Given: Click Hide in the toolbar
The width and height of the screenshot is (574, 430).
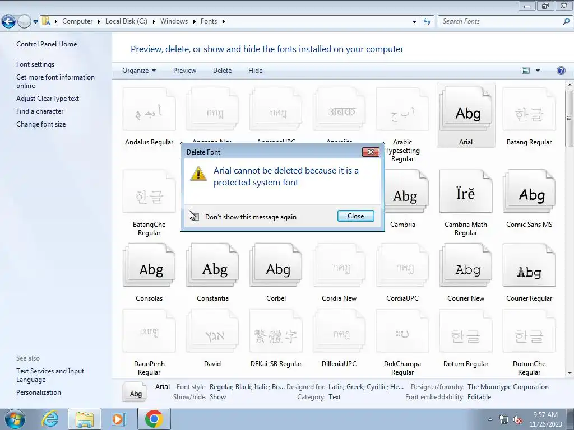Looking at the screenshot, I should (x=255, y=71).
